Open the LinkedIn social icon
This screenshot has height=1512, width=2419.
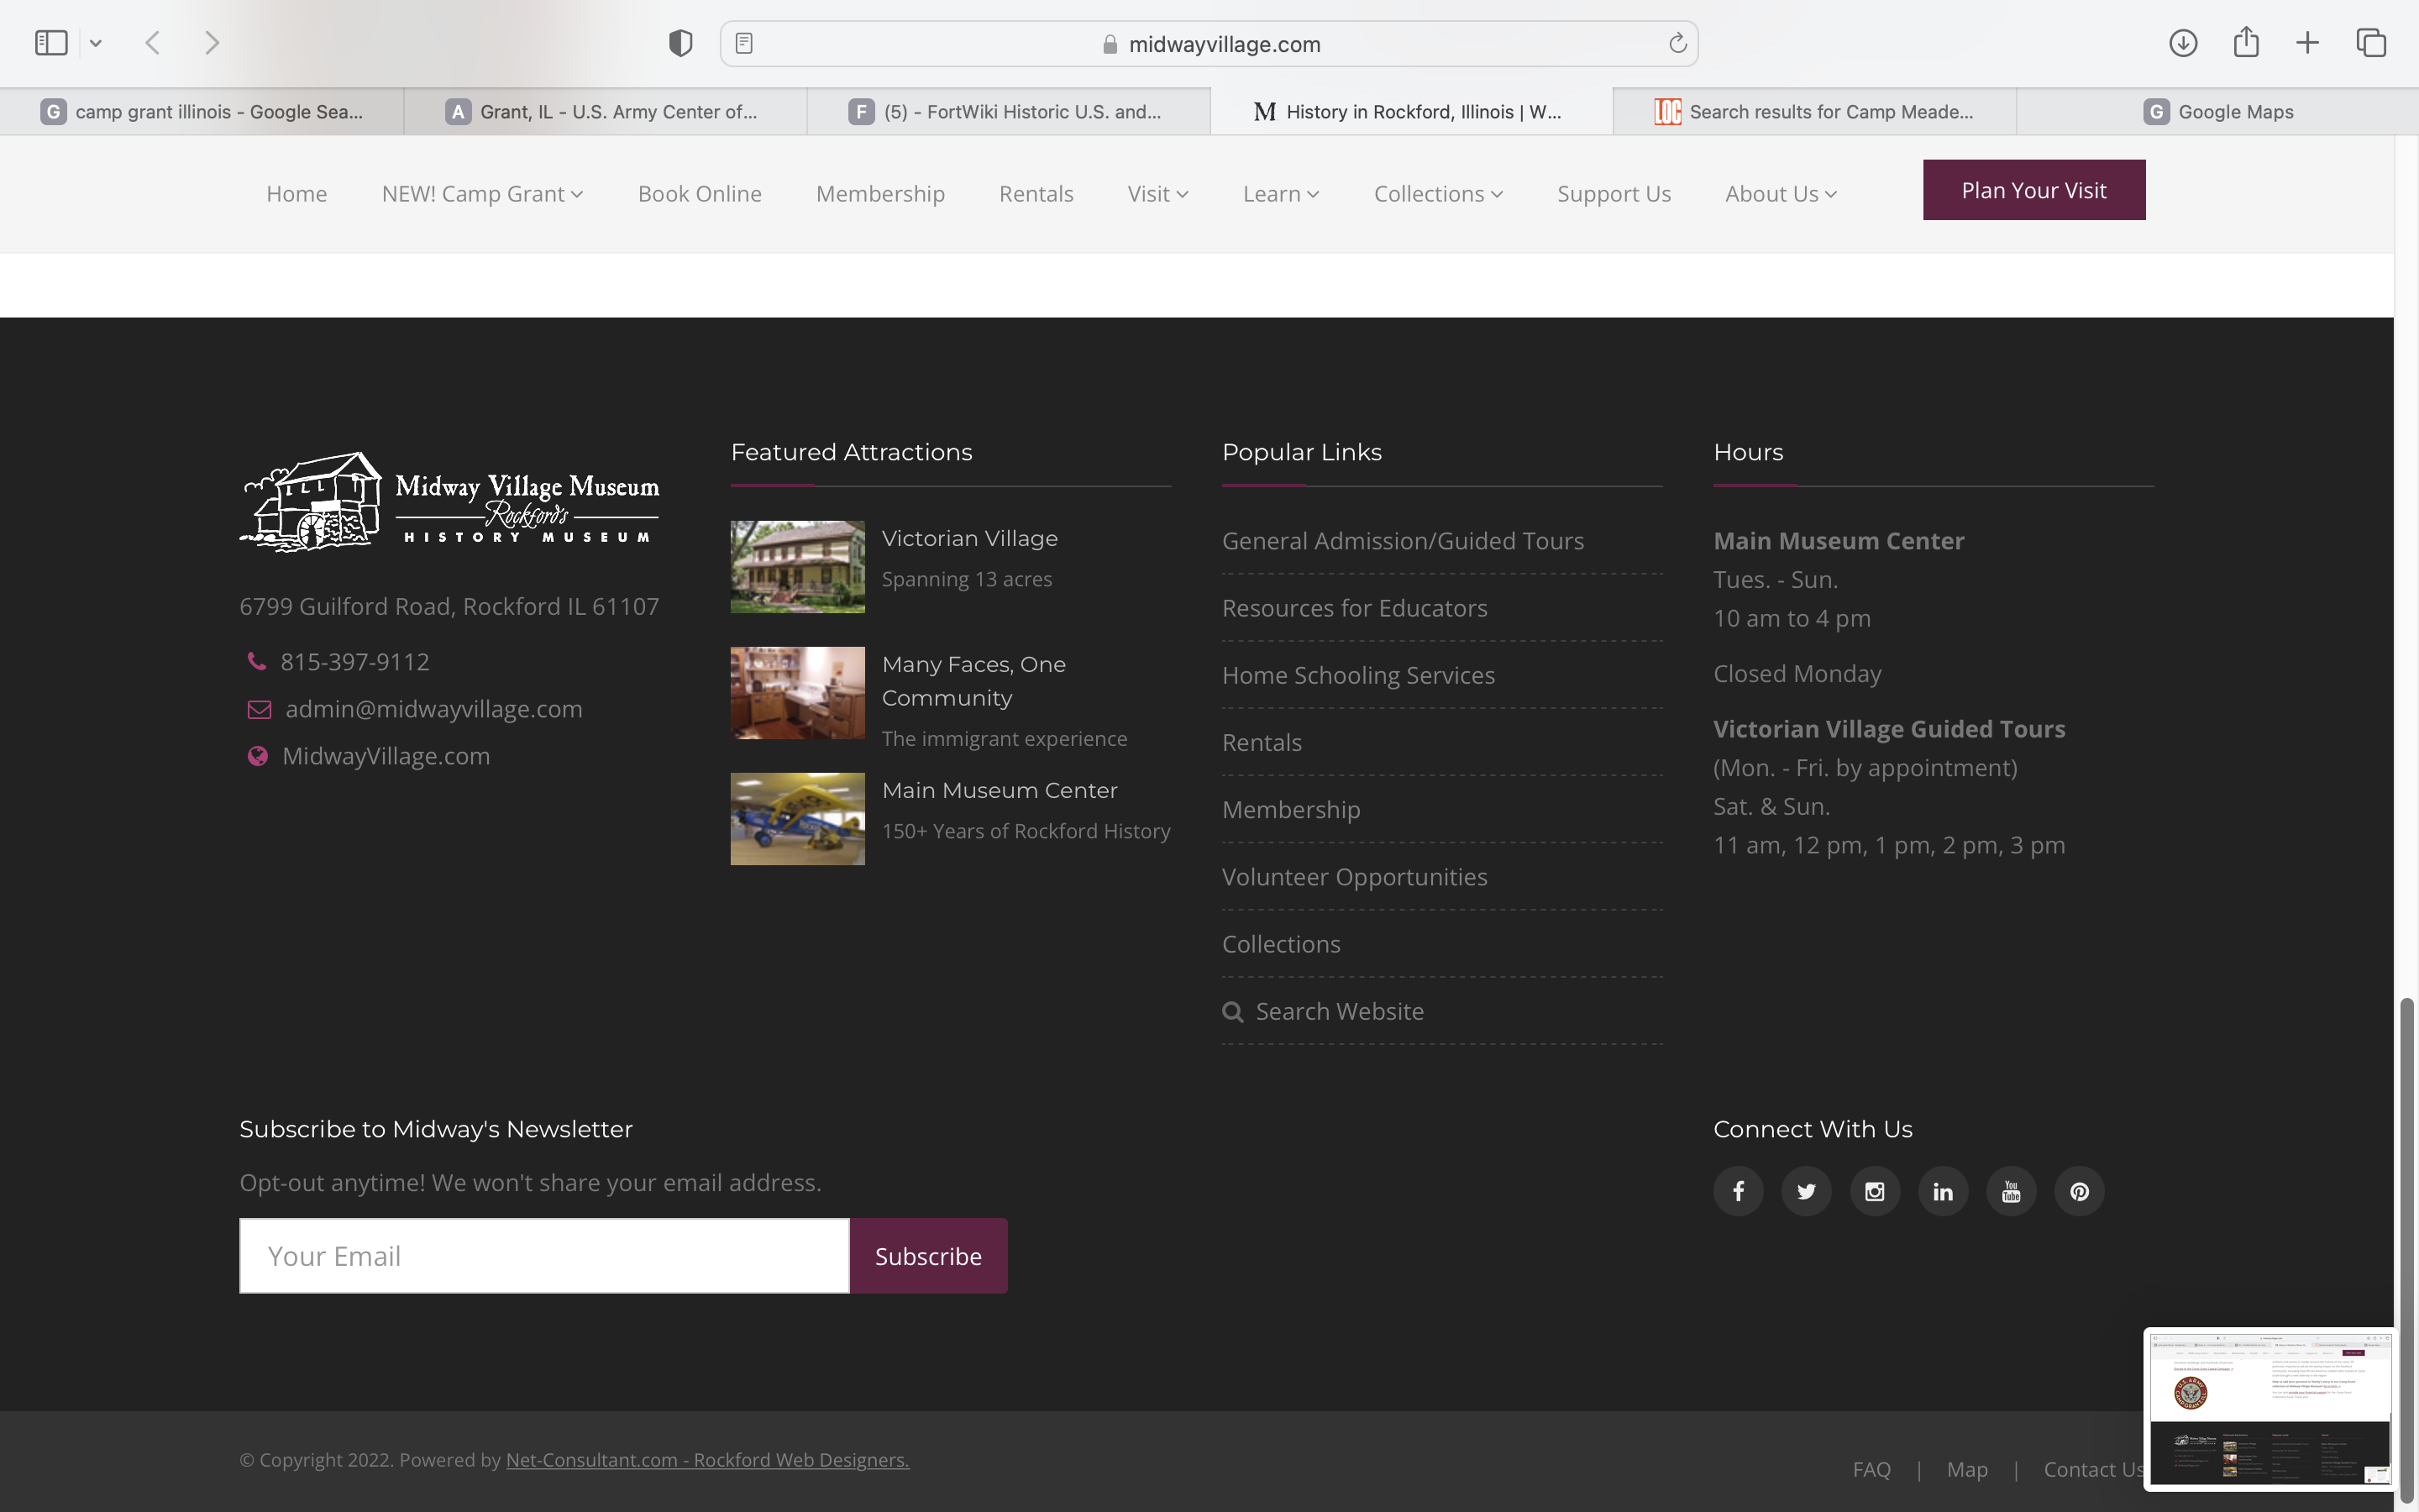[x=1942, y=1191]
